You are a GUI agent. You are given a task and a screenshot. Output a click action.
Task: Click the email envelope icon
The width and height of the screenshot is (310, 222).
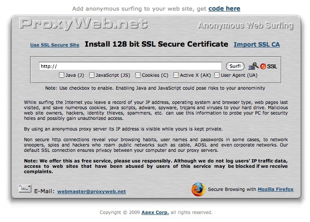pos(25,189)
